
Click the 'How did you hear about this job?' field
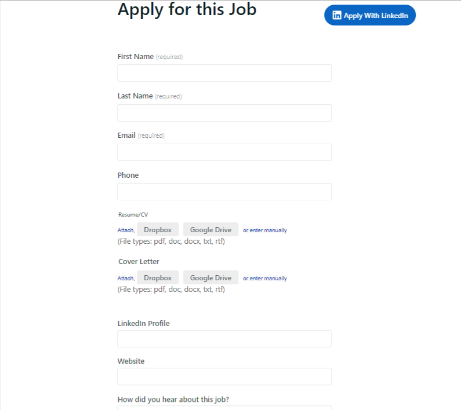[224, 408]
